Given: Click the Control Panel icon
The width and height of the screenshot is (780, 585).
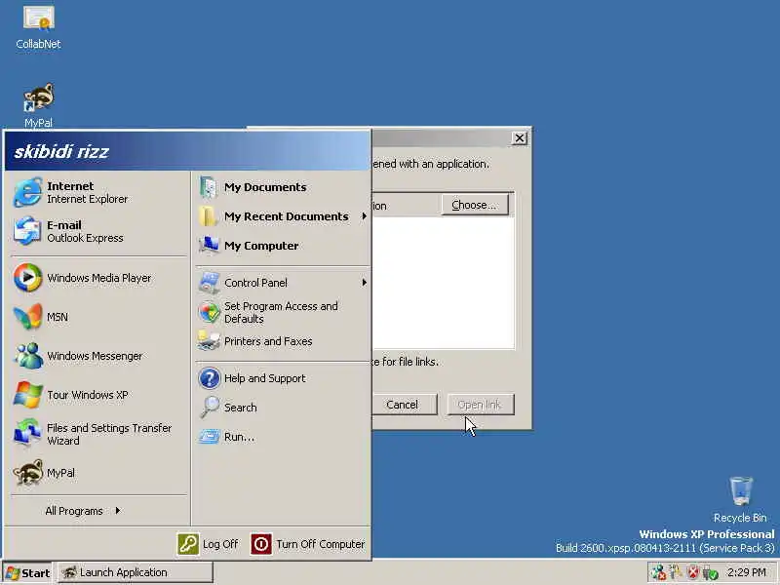Looking at the screenshot, I should tap(209, 283).
